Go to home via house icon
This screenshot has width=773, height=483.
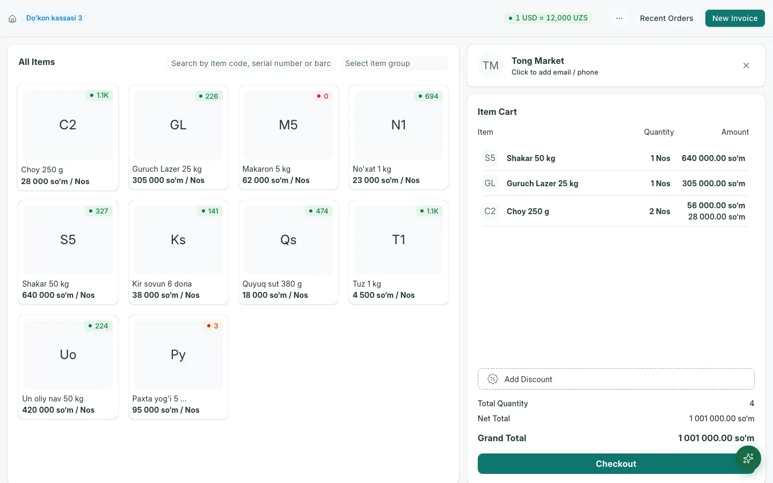click(12, 19)
